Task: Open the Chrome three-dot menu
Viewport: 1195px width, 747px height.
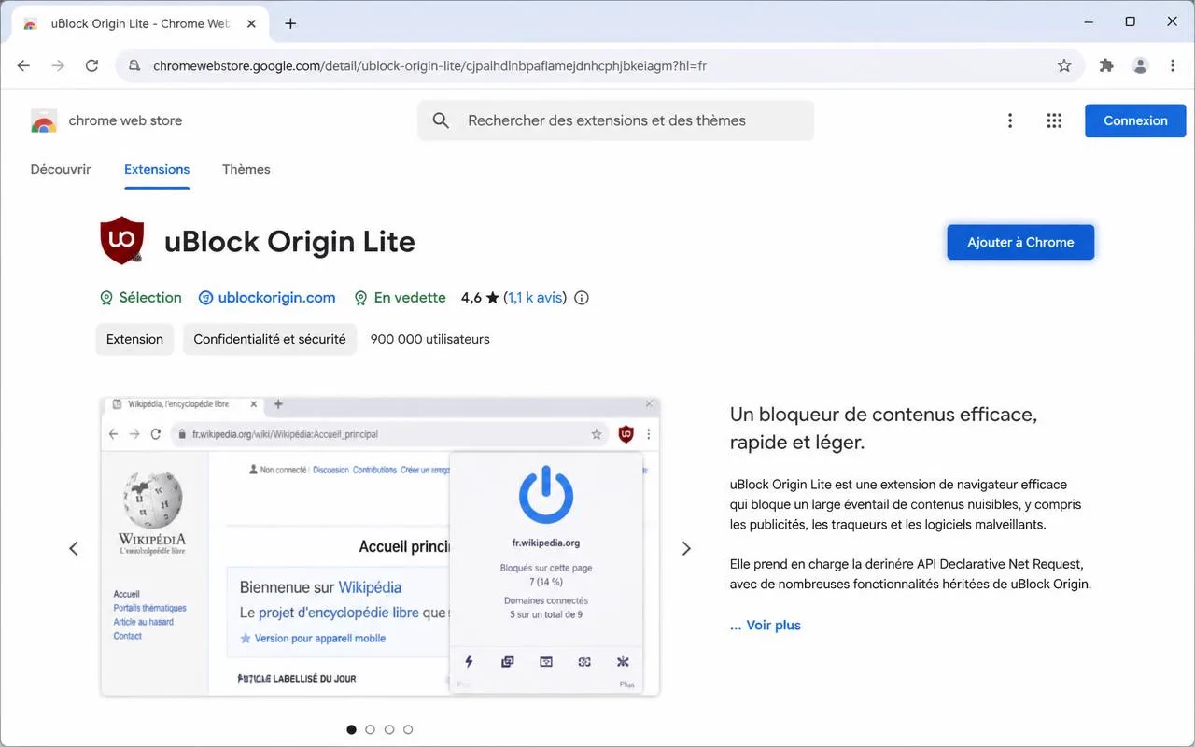Action: coord(1173,65)
